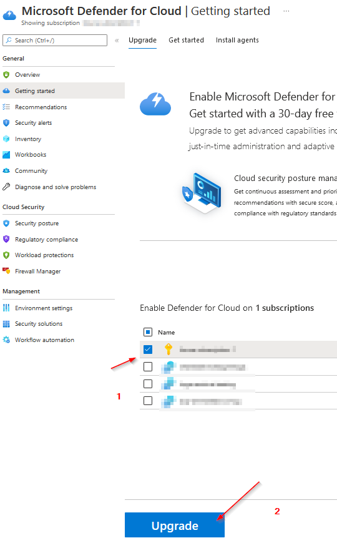
Task: Switch to the Get started tab
Action: 187,40
